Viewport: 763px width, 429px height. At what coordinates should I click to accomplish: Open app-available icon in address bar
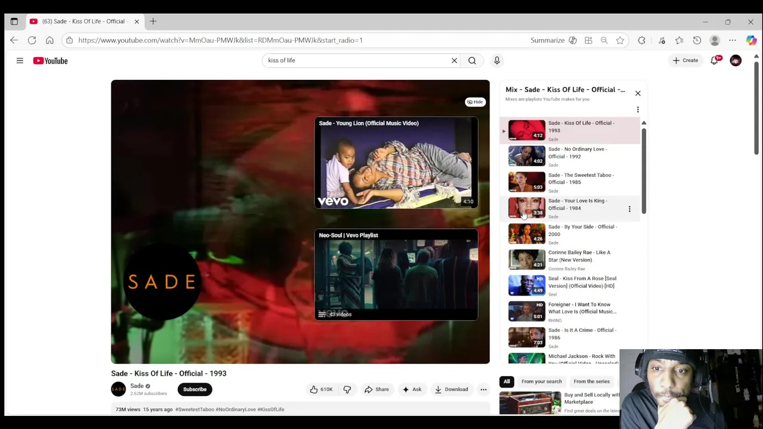588,40
